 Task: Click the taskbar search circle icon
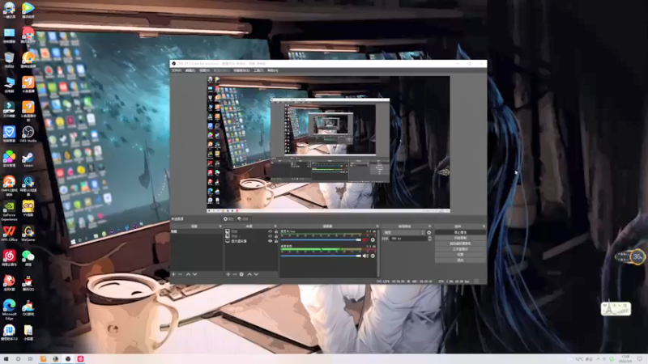point(18,359)
